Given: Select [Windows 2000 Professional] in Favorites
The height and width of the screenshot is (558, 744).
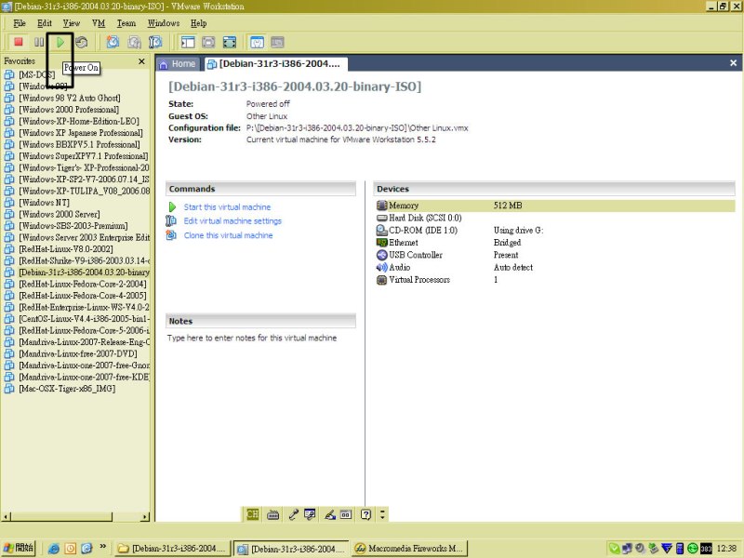Looking at the screenshot, I should pyautogui.click(x=69, y=110).
